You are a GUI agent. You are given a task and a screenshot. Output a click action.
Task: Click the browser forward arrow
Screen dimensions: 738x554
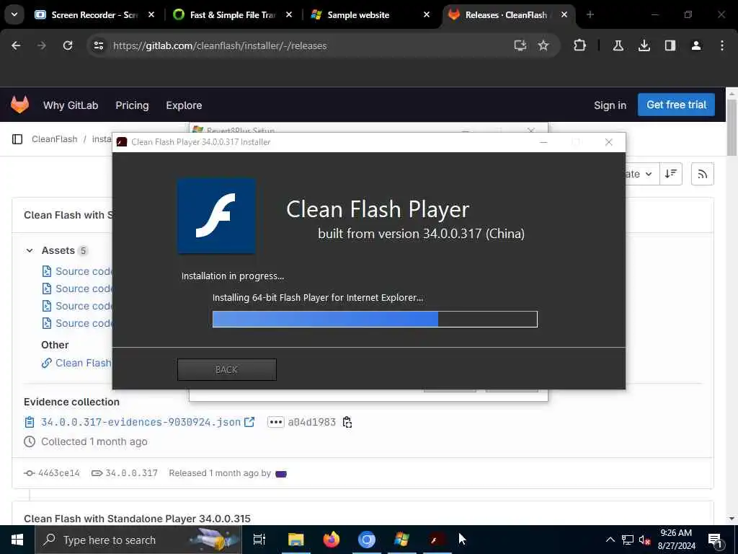[x=42, y=45]
